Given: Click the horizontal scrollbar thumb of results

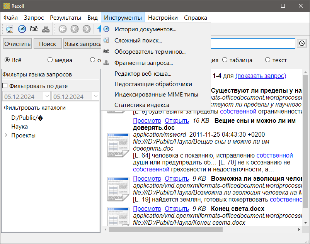Looking at the screenshot, I should coord(166,229).
